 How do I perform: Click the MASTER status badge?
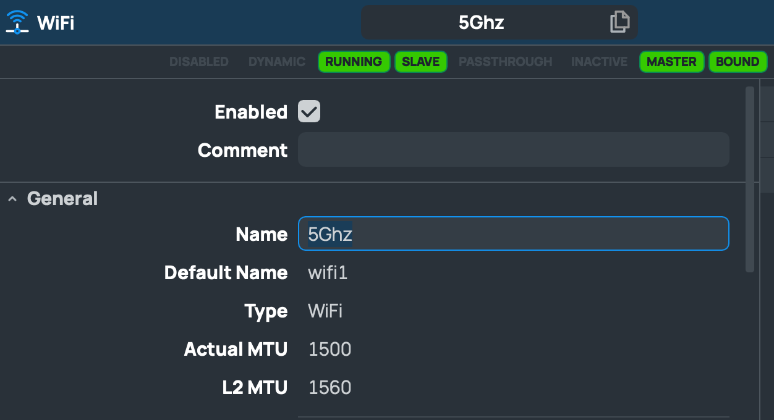[671, 62]
